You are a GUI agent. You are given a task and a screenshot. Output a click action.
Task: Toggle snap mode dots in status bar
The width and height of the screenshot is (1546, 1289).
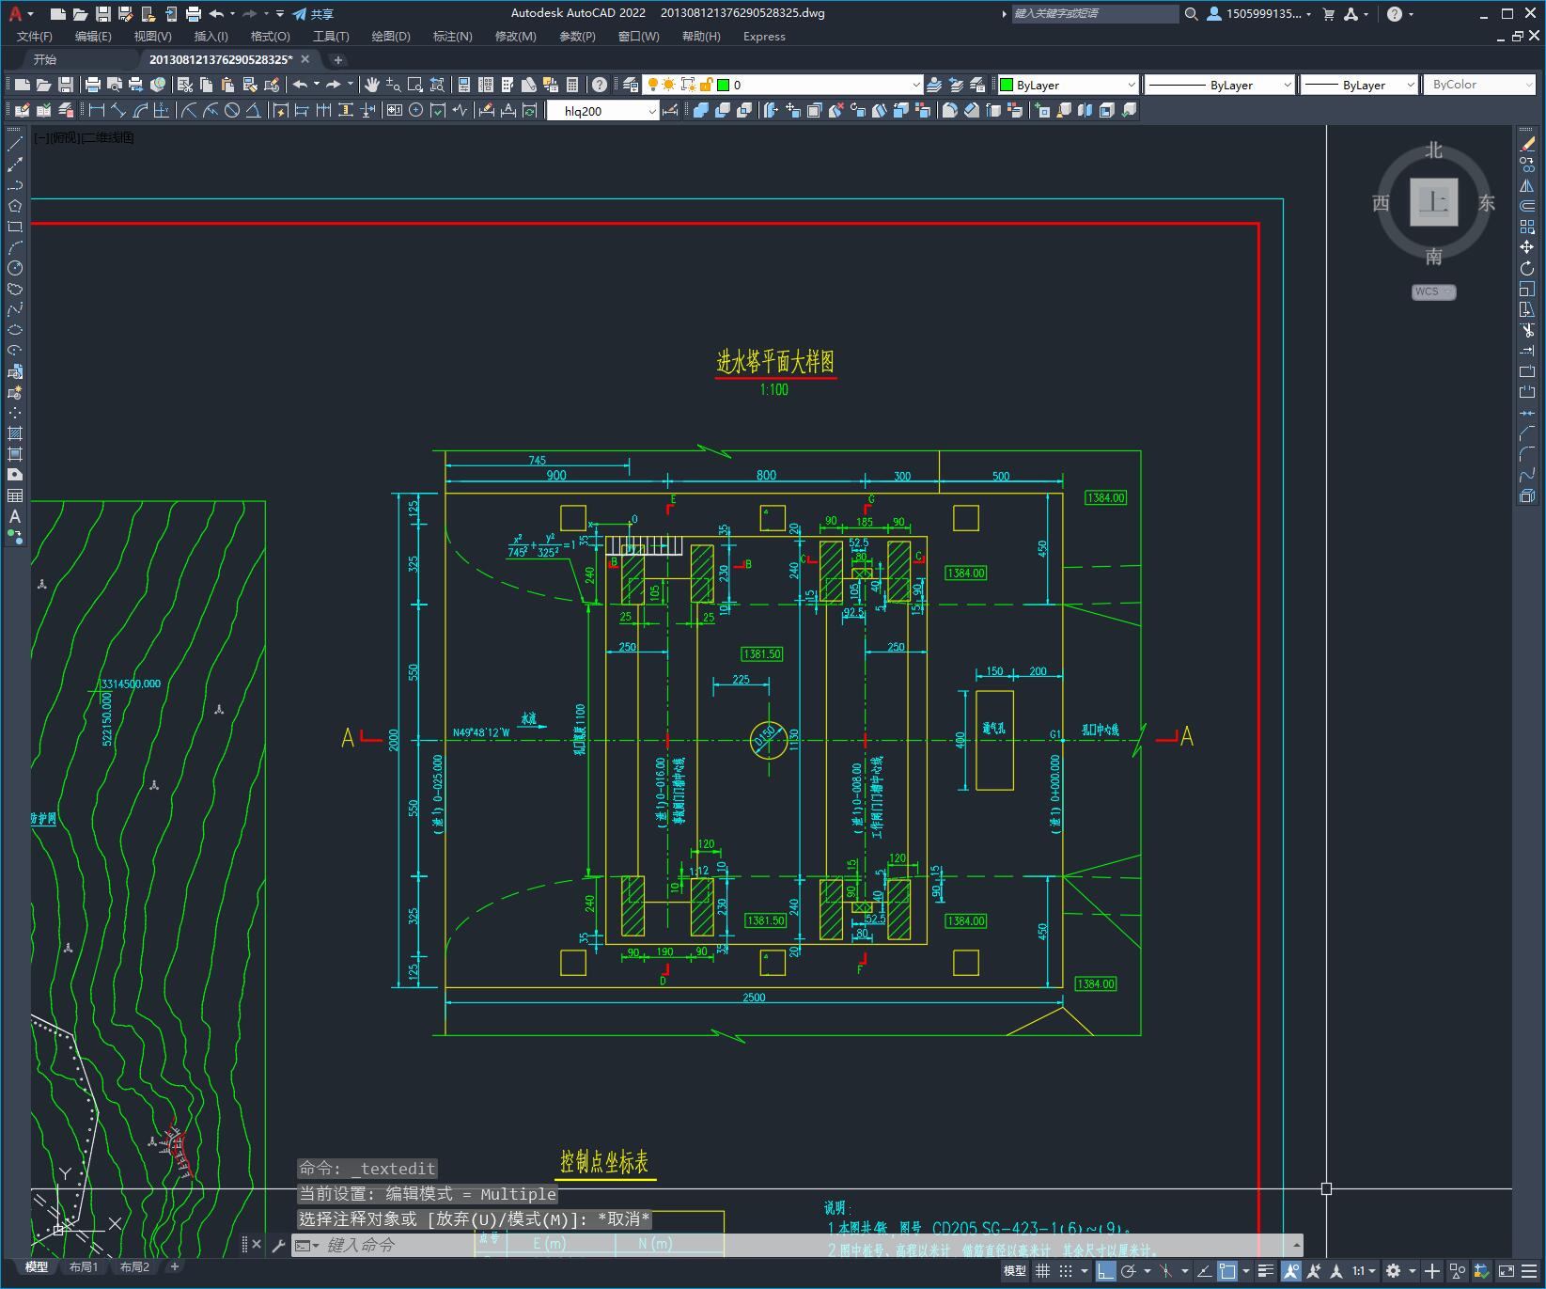tap(1066, 1271)
